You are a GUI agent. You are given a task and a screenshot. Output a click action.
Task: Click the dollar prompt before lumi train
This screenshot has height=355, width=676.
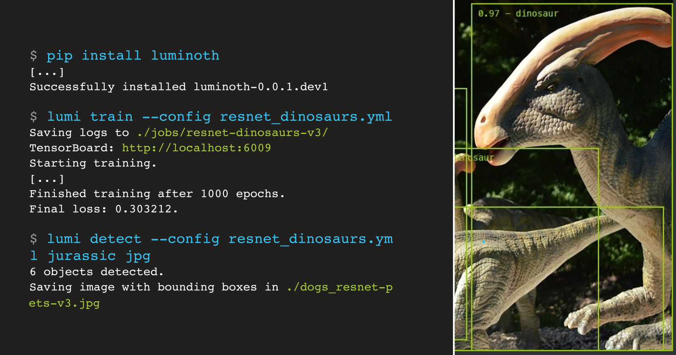coord(34,117)
